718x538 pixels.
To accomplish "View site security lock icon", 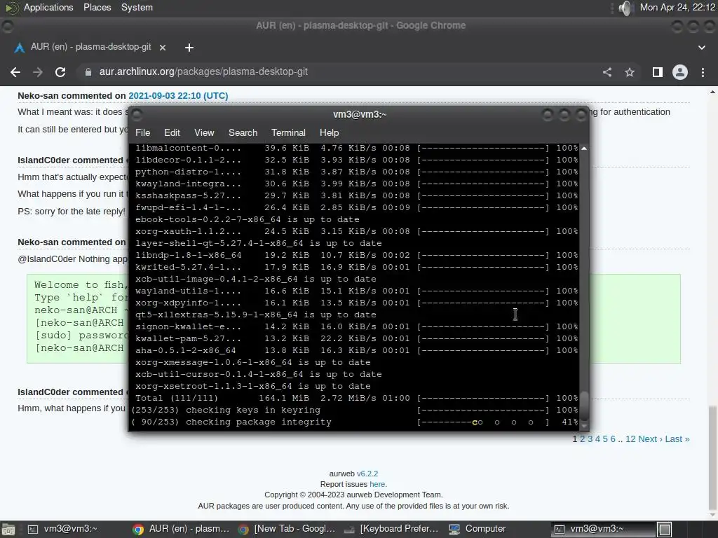I will coord(88,72).
